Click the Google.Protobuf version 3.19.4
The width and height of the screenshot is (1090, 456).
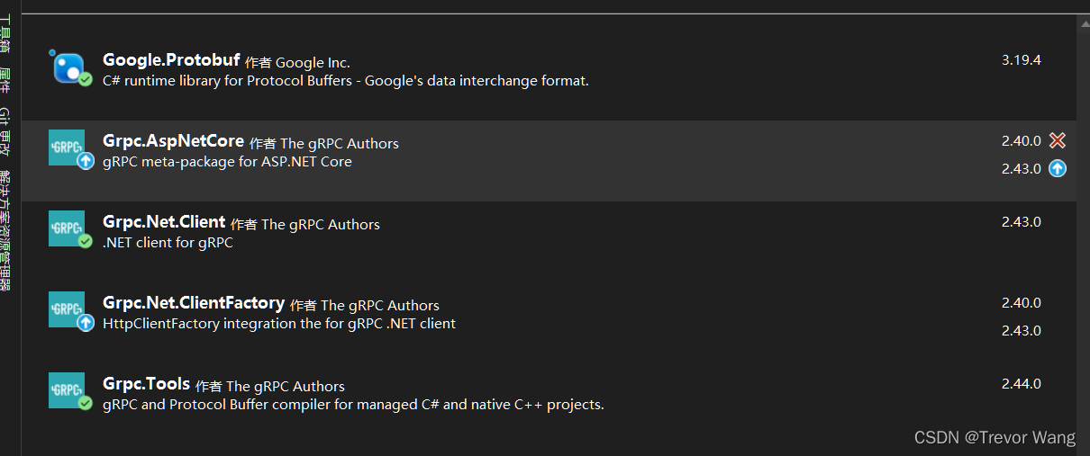tap(1021, 60)
